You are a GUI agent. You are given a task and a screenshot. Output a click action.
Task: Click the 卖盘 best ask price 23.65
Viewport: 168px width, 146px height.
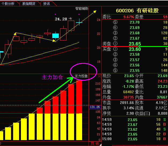135,44
